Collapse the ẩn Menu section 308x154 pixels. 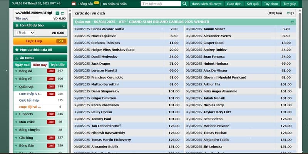[17, 58]
